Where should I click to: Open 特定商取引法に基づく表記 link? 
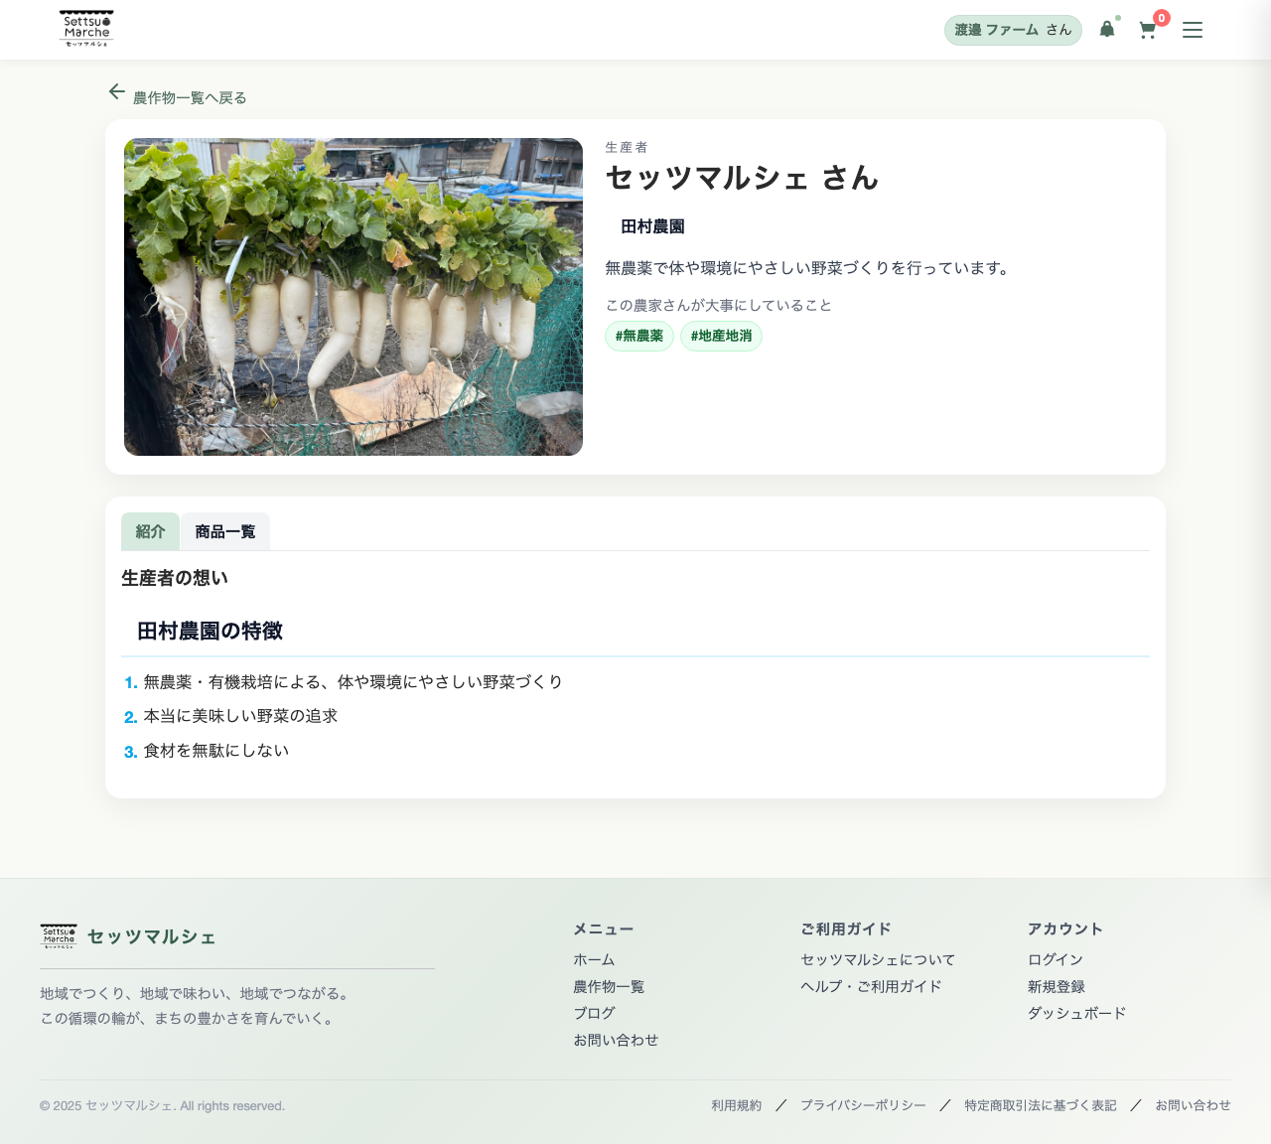(1041, 1105)
